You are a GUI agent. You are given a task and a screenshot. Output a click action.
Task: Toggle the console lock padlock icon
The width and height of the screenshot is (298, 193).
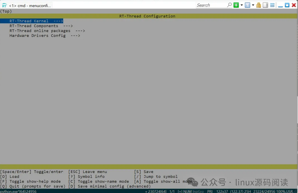coord(258,5)
